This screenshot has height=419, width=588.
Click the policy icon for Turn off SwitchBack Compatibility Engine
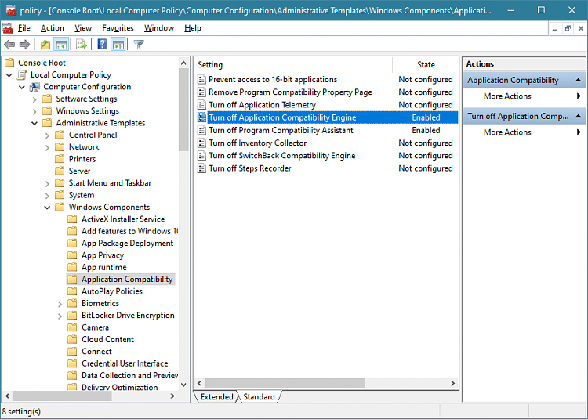[x=201, y=155]
